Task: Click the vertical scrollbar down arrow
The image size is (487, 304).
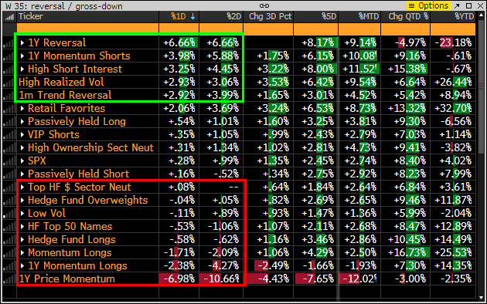Action: click(481, 298)
